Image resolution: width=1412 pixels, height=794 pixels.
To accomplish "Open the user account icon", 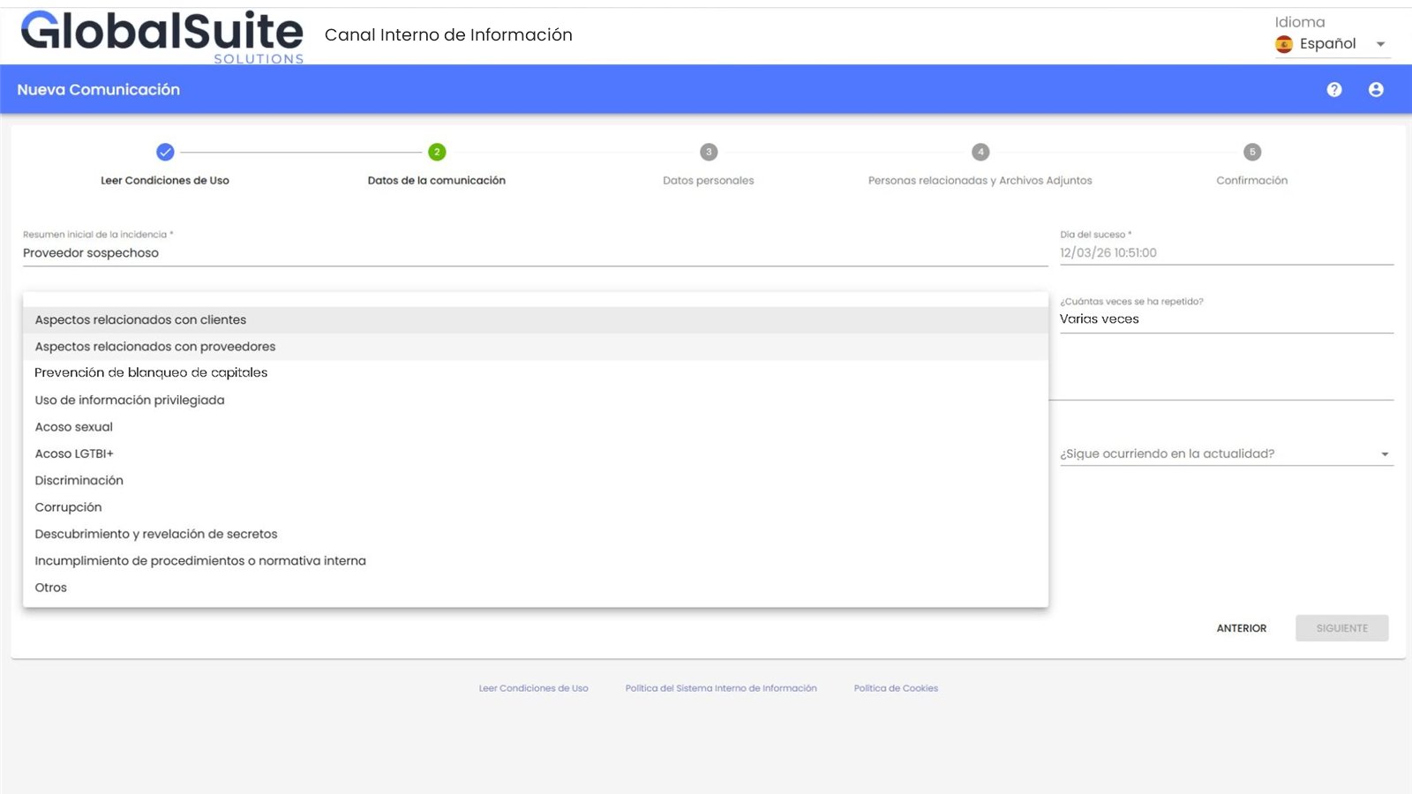I will [1376, 89].
